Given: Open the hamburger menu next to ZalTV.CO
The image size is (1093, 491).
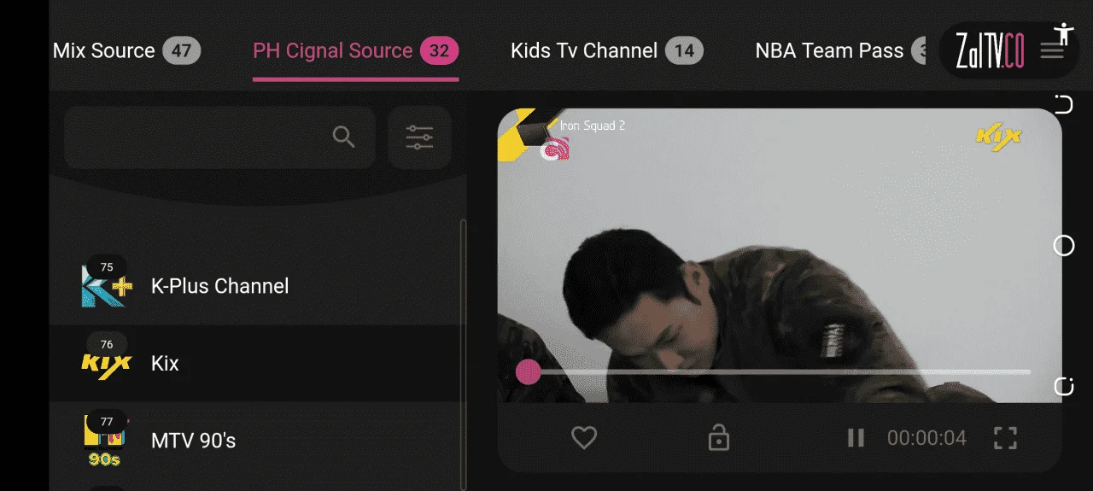Looking at the screenshot, I should (1052, 51).
